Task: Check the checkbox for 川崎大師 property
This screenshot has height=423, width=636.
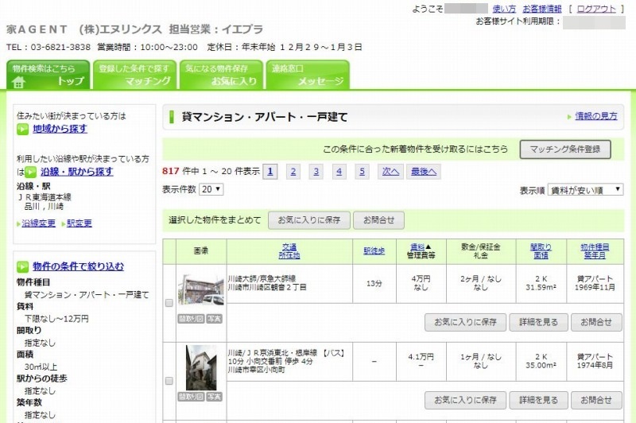Action: click(x=169, y=303)
